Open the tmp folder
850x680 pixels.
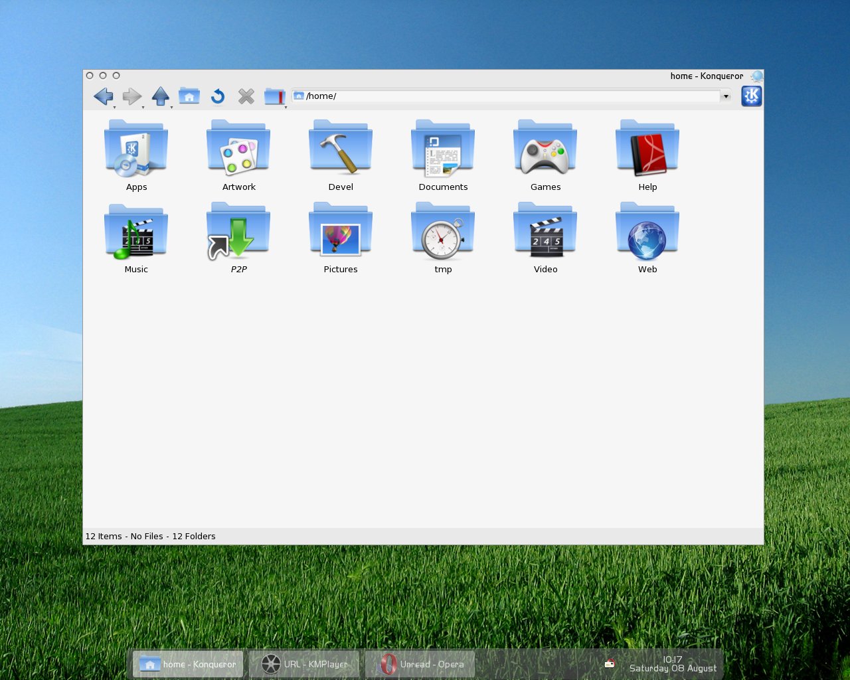[443, 238]
